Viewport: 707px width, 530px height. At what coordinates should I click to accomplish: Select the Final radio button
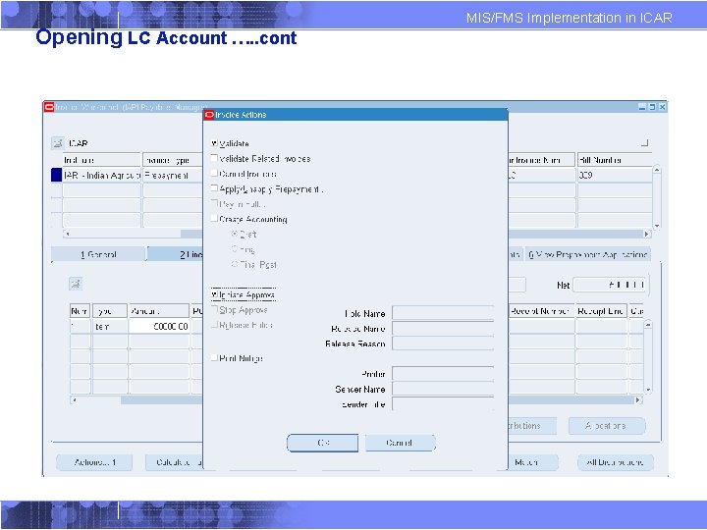click(235, 248)
